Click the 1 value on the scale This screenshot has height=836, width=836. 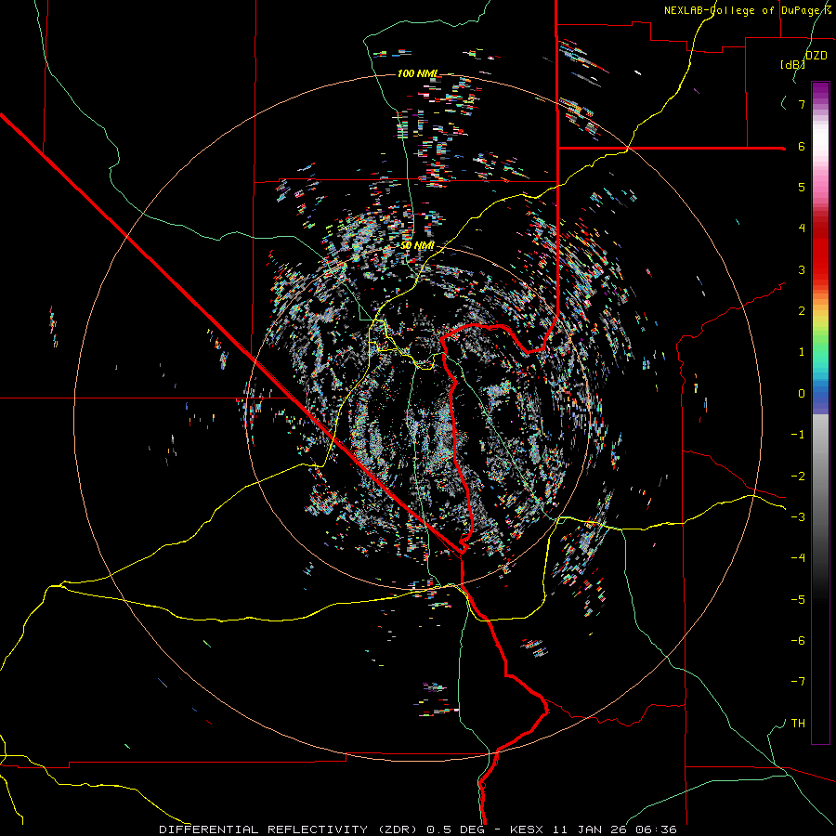pos(802,352)
